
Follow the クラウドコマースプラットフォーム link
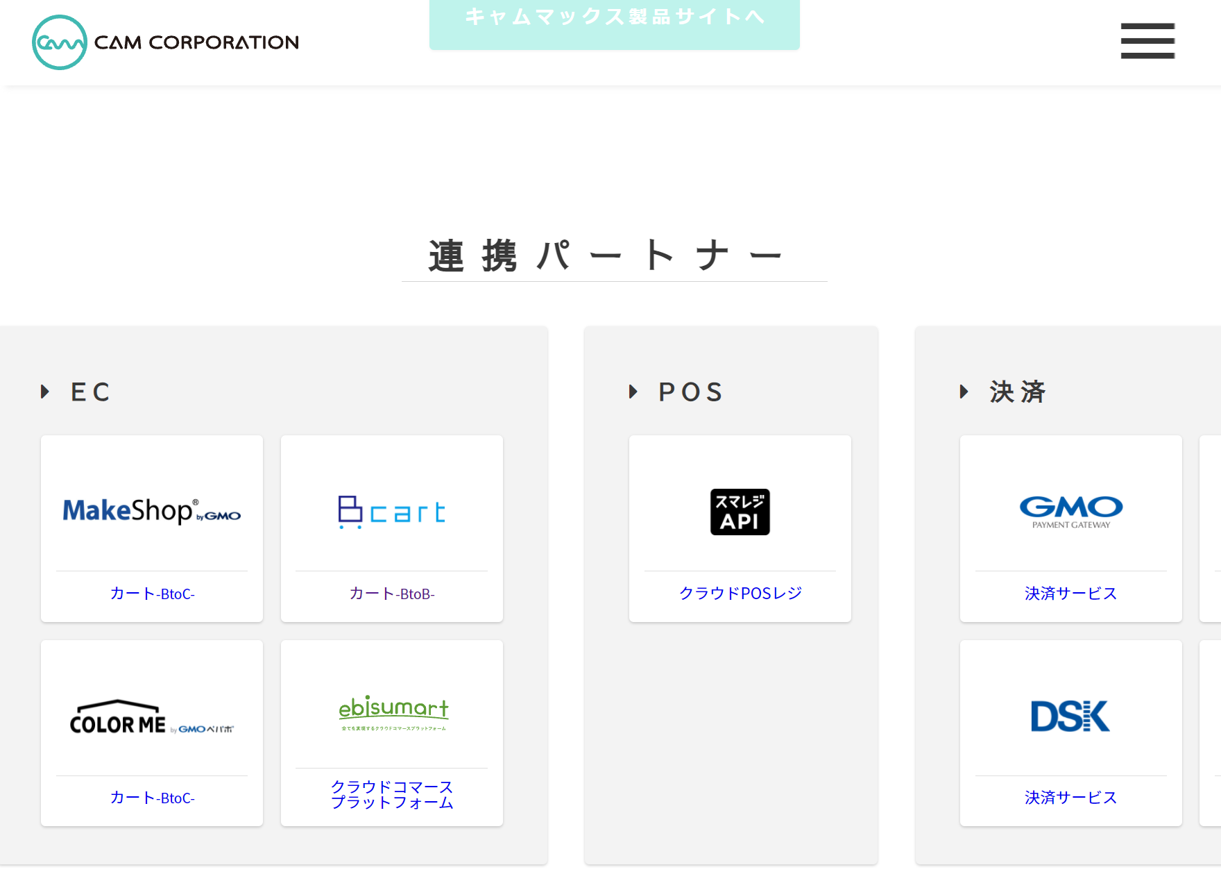tap(392, 795)
